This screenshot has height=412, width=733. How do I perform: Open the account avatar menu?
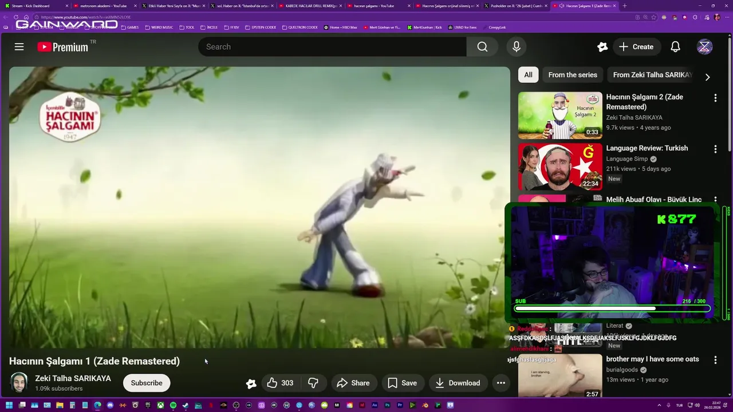[704, 47]
